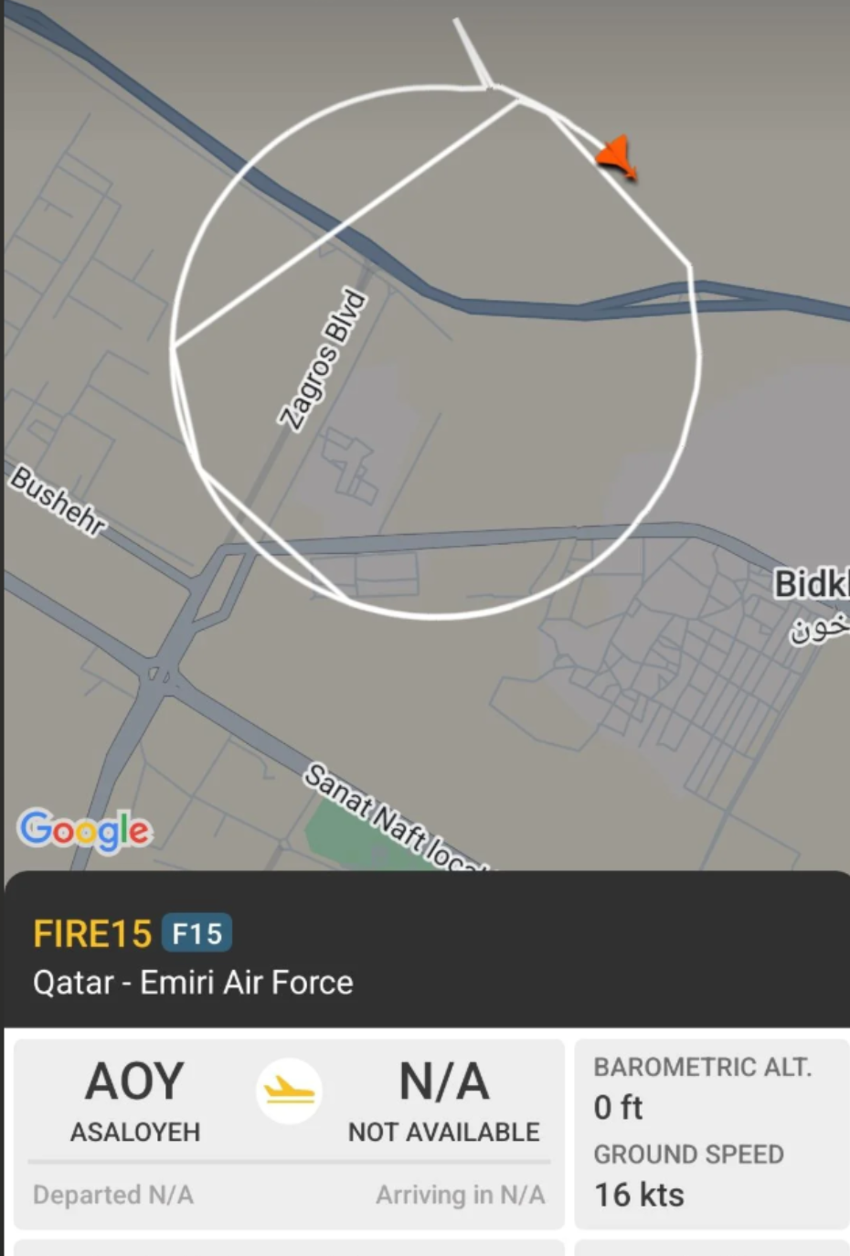Select the 16 kts speed value
The image size is (850, 1256).
[x=639, y=1195]
